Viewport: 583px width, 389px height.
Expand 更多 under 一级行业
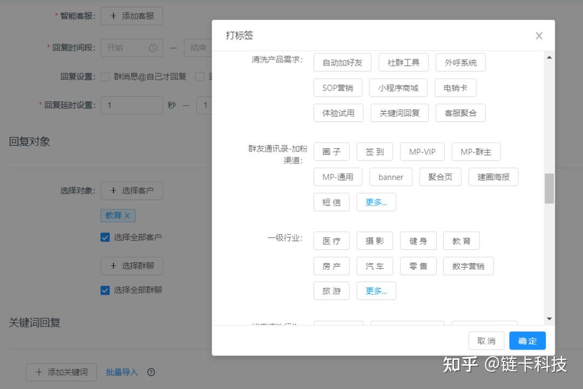[376, 291]
